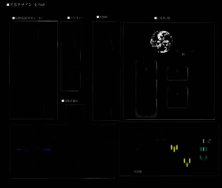222x188 pixels.
Task: Select the tall rounded sheath outline
Action: click(146, 88)
